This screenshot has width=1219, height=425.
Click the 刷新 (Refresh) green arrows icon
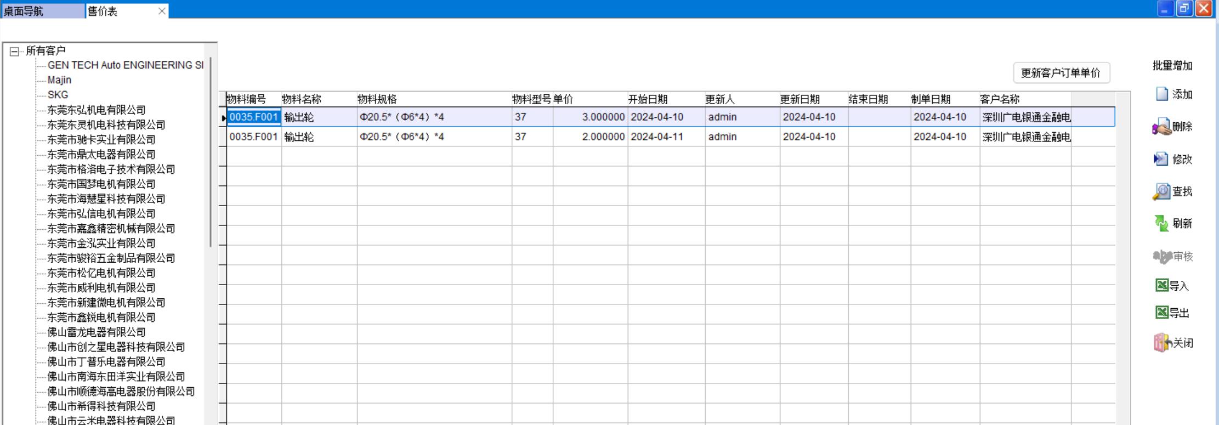[x=1161, y=223]
